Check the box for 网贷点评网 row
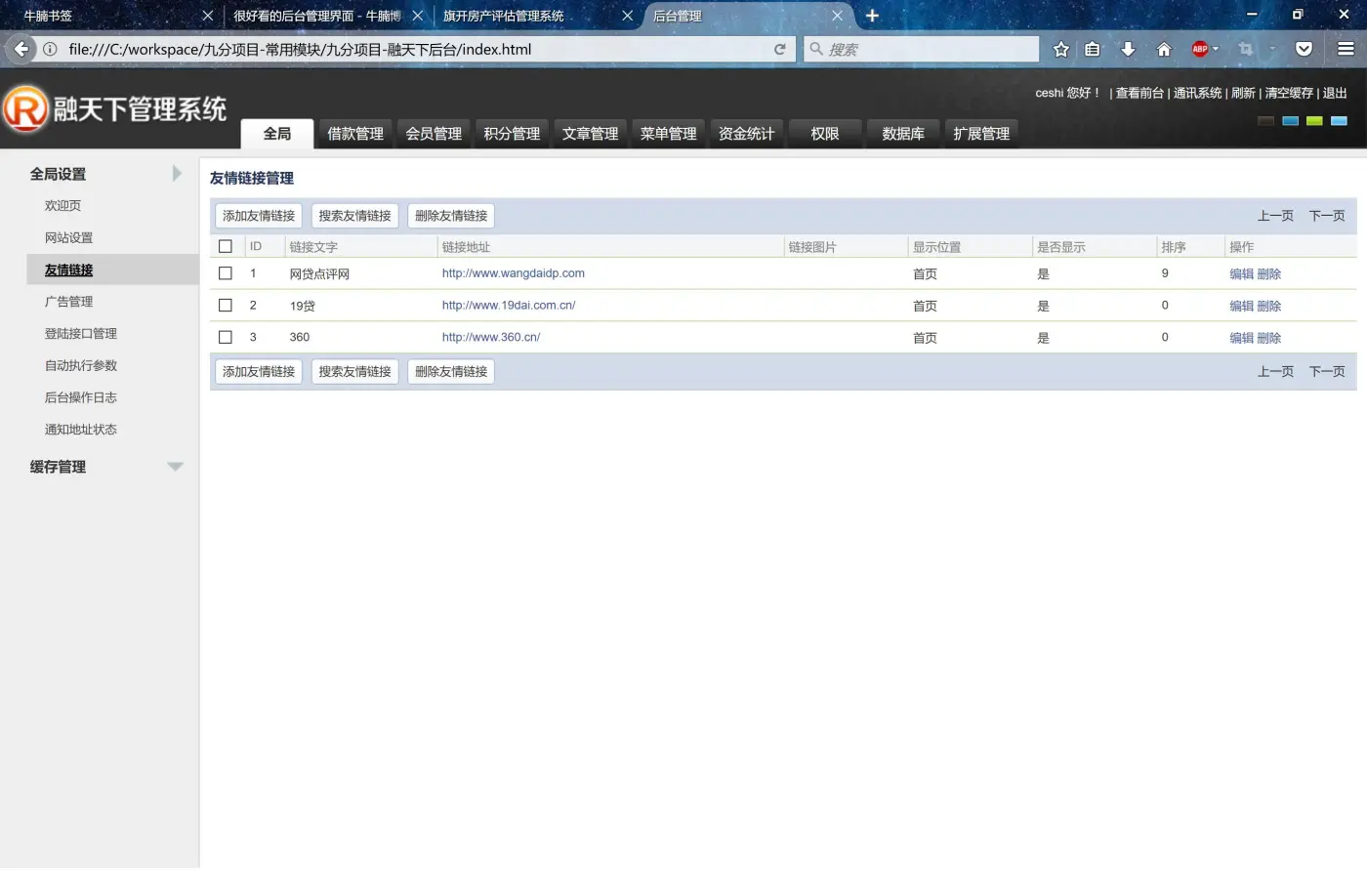This screenshot has width=1367, height=871. [226, 274]
